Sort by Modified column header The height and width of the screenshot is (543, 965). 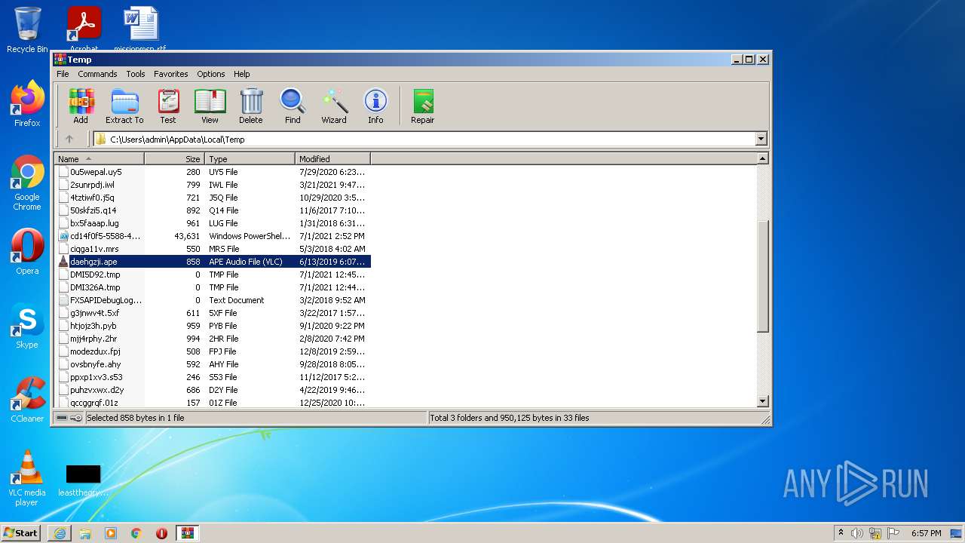pyautogui.click(x=333, y=159)
